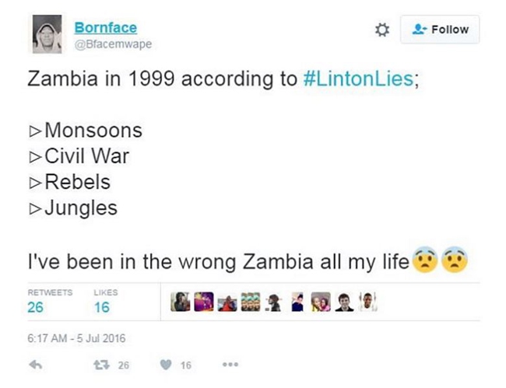The width and height of the screenshot is (506, 388).
Task: Open the last liker avatar in the row
Action: [x=367, y=302]
